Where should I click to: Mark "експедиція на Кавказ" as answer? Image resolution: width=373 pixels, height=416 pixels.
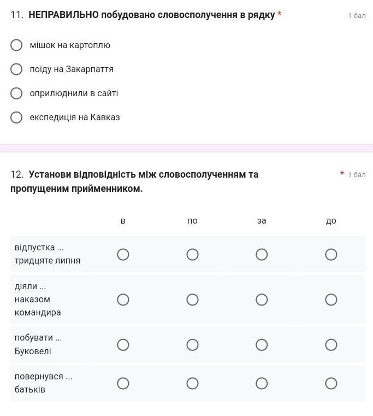click(x=16, y=117)
